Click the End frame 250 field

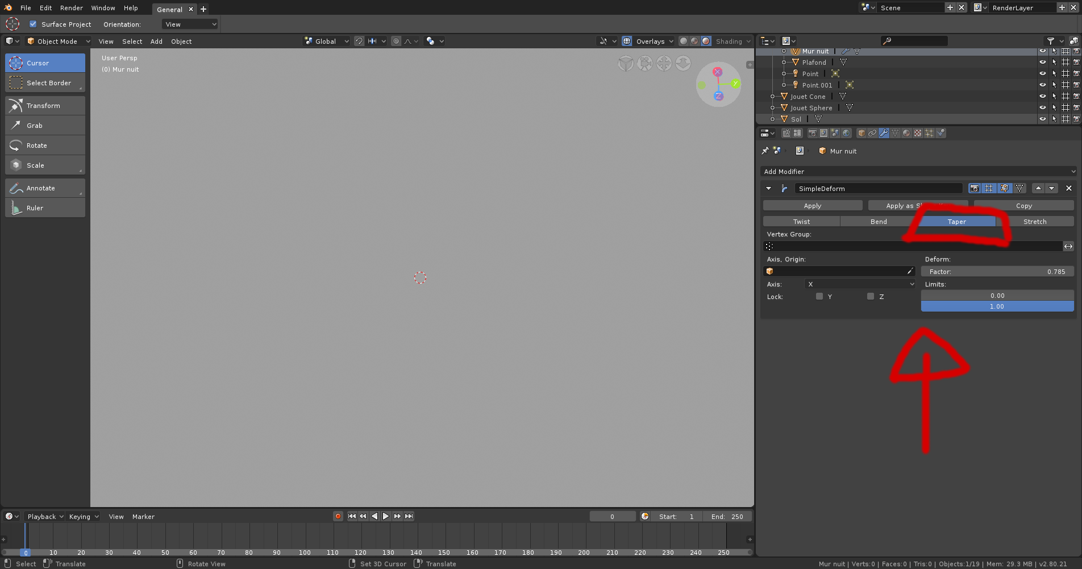[727, 516]
